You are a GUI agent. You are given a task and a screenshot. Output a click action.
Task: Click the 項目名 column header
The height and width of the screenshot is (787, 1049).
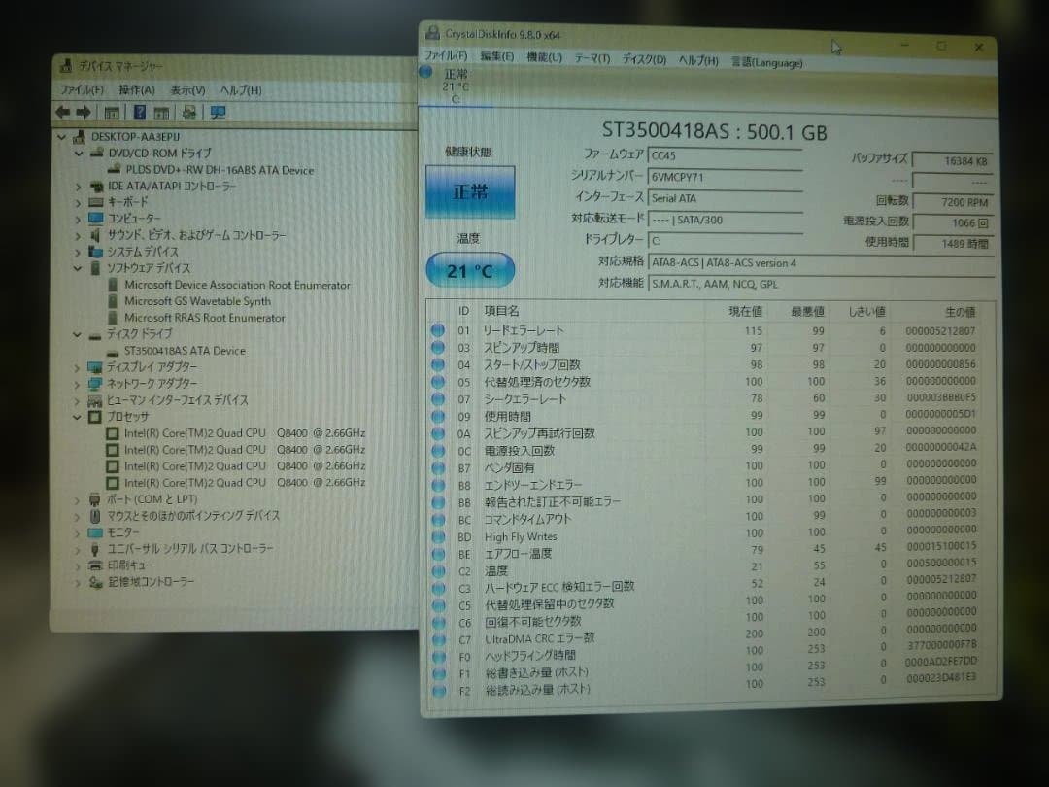pyautogui.click(x=502, y=311)
